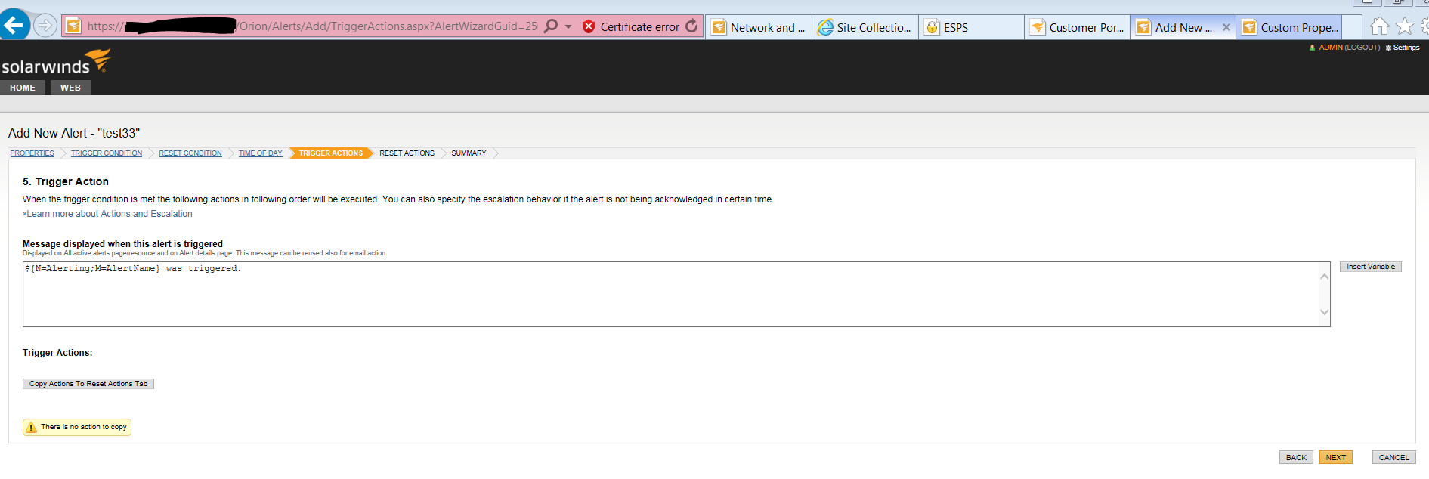The image size is (1429, 479).
Task: Switch to the Site Collectio... browser tab
Action: click(x=865, y=27)
